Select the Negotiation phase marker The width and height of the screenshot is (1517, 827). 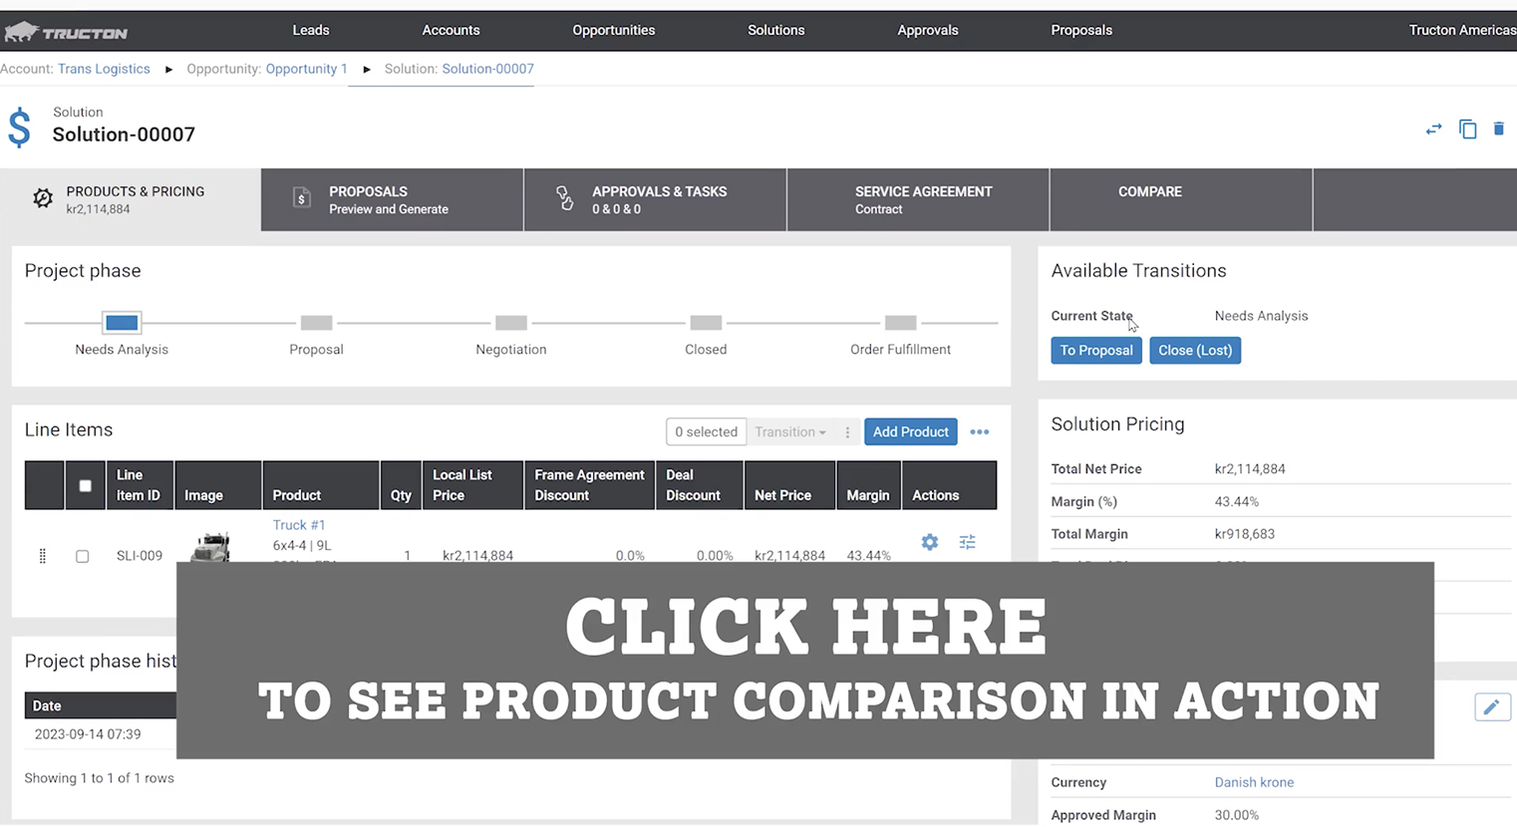(x=510, y=323)
